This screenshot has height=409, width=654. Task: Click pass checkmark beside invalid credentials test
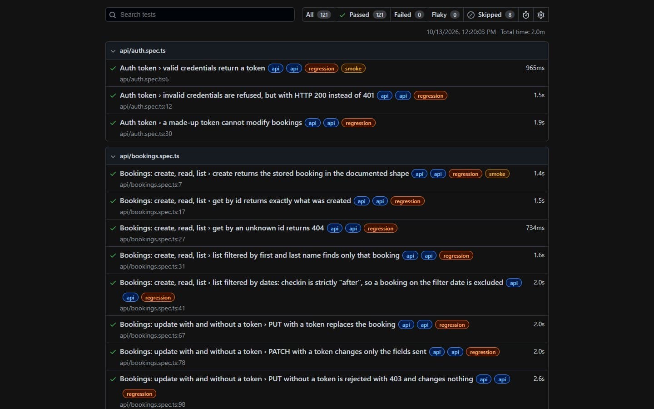(x=113, y=95)
